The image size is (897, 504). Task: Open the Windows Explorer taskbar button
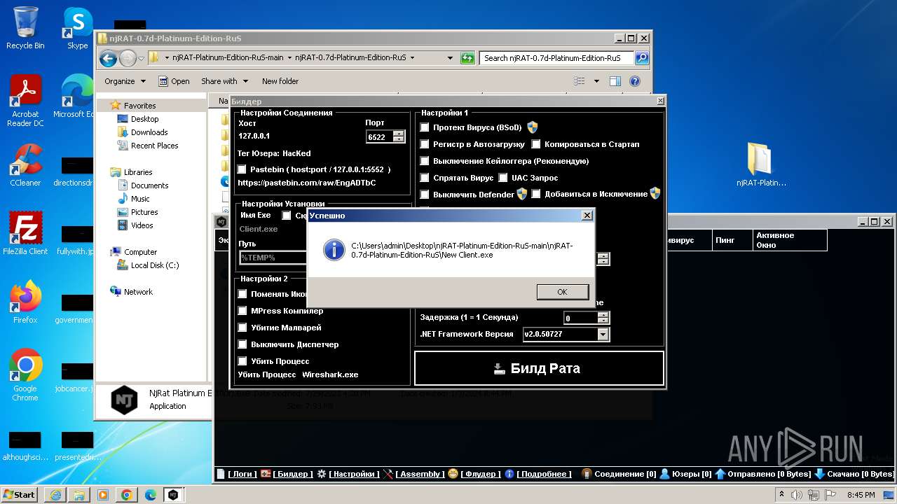tap(80, 495)
